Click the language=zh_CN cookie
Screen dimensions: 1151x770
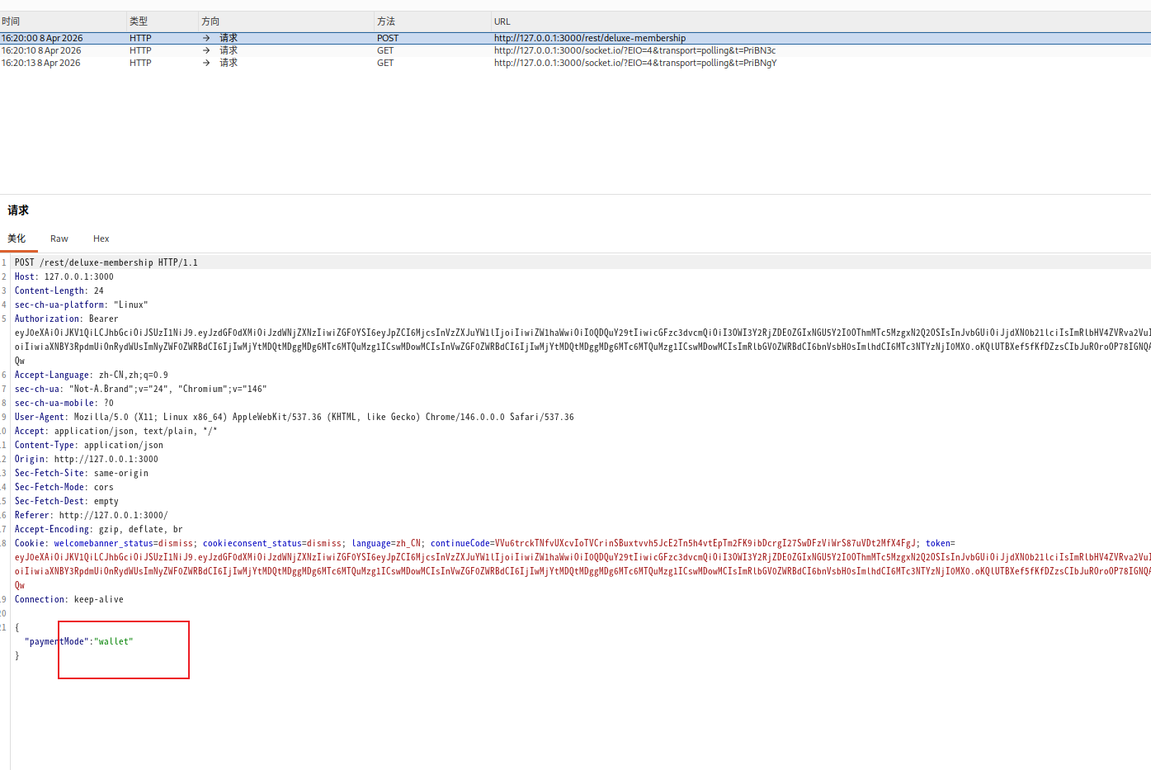pyautogui.click(x=386, y=543)
